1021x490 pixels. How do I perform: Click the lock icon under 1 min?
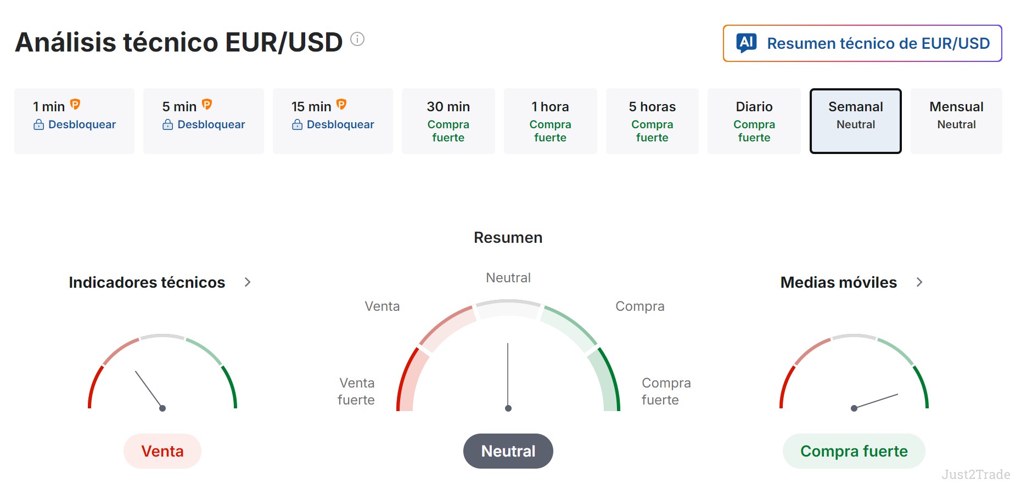39,124
